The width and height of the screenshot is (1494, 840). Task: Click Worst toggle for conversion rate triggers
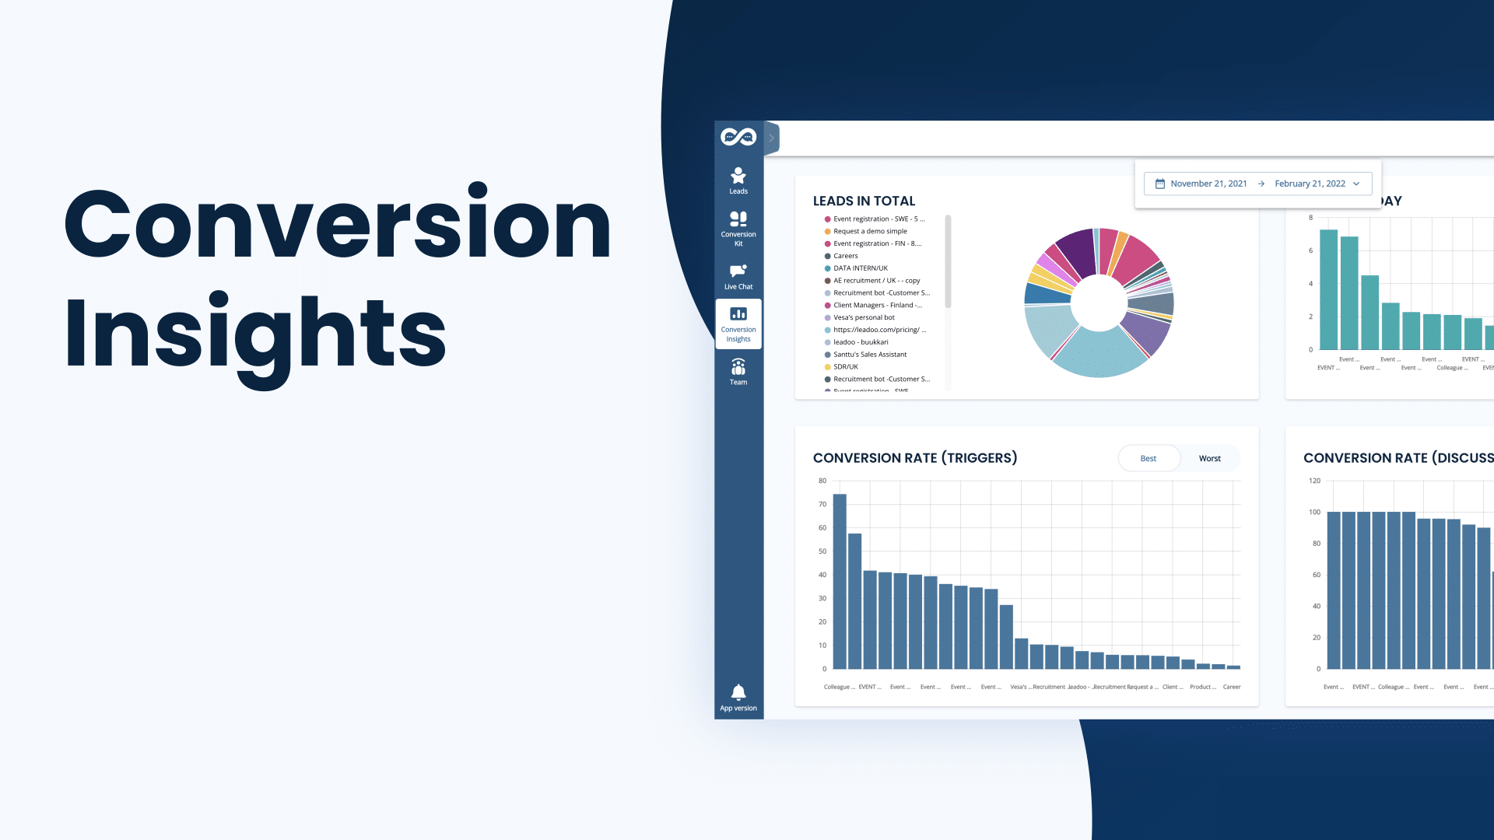1208,457
